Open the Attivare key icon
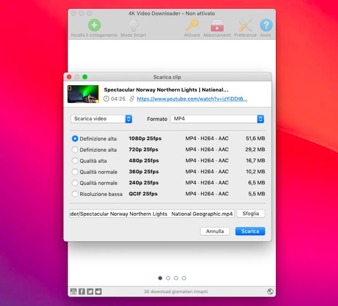The height and width of the screenshot is (306, 338). (192, 25)
